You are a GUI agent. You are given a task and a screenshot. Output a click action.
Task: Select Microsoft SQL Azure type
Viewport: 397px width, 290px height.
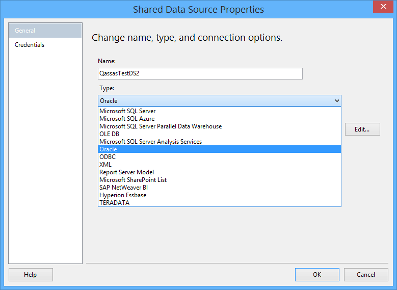(127, 119)
